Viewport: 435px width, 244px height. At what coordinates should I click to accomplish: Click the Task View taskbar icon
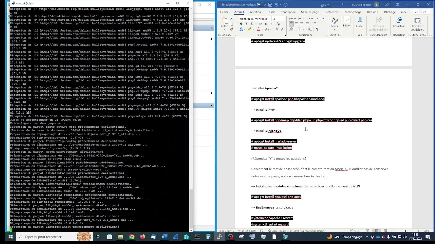[x=98, y=237]
